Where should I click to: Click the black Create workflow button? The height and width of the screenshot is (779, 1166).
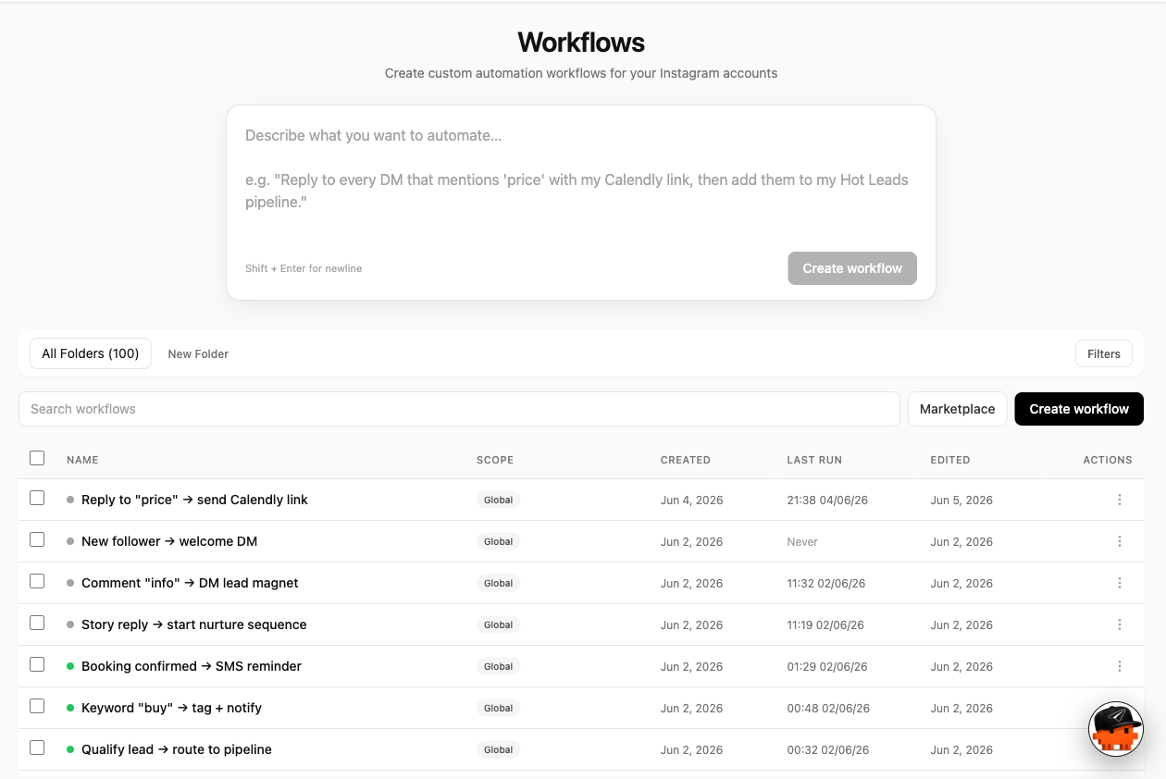pyautogui.click(x=1079, y=409)
